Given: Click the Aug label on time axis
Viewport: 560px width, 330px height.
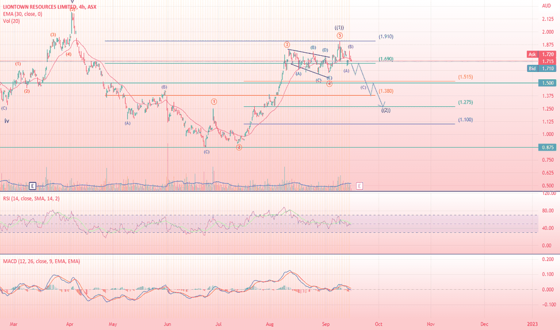Looking at the screenshot, I should point(270,324).
